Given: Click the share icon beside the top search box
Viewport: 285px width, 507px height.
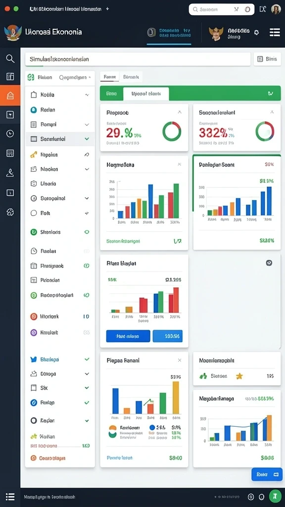Looking at the screenshot, I should pos(263,9).
